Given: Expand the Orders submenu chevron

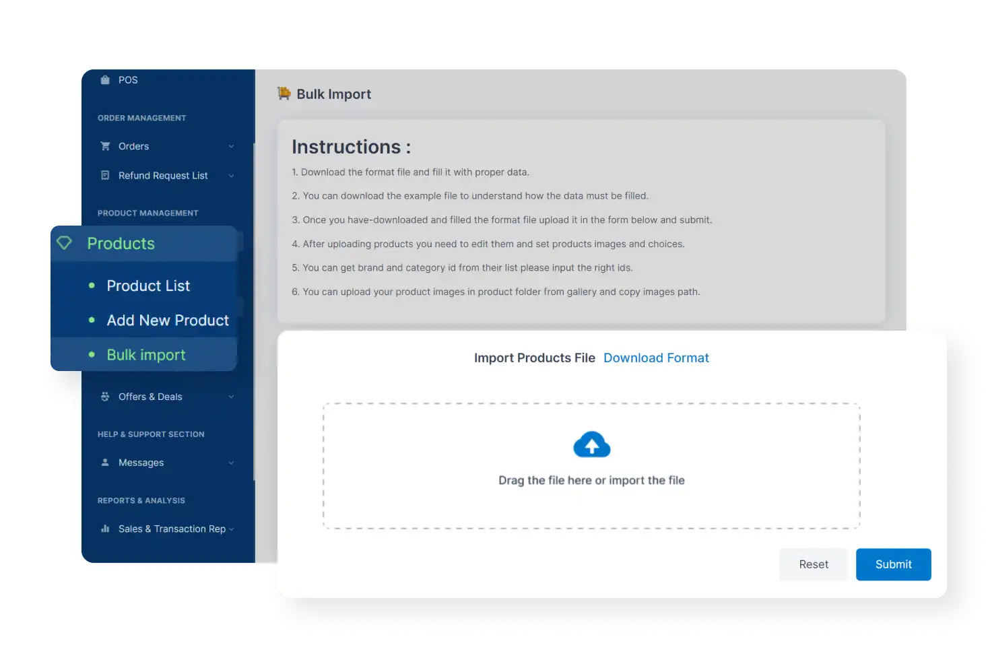Looking at the screenshot, I should (232, 145).
